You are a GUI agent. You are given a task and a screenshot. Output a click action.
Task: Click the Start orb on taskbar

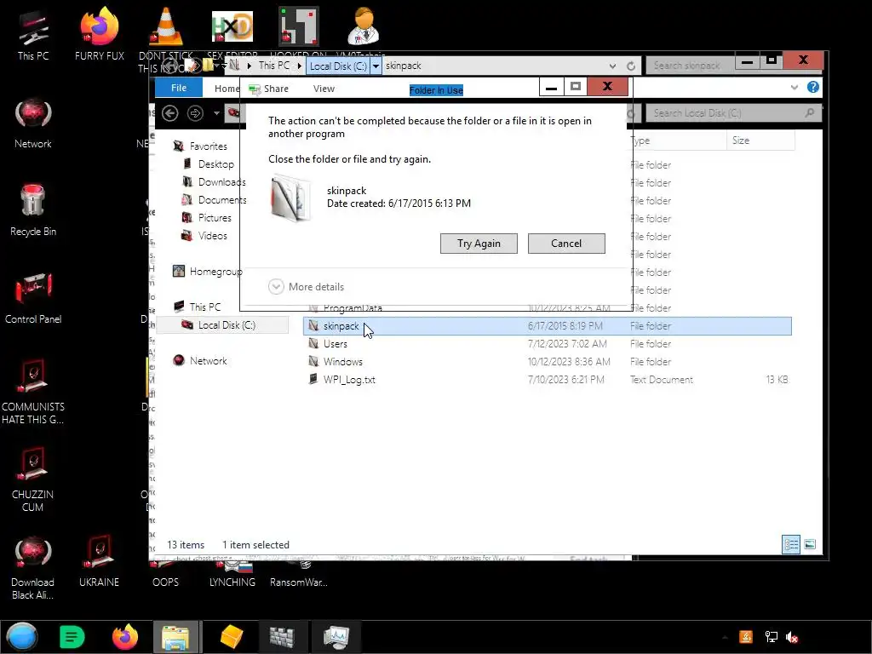point(22,637)
